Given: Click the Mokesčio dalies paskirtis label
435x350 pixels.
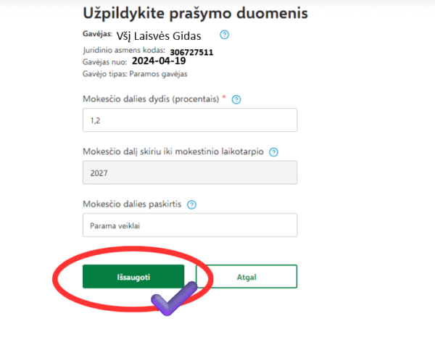Looking at the screenshot, I should click(131, 204).
